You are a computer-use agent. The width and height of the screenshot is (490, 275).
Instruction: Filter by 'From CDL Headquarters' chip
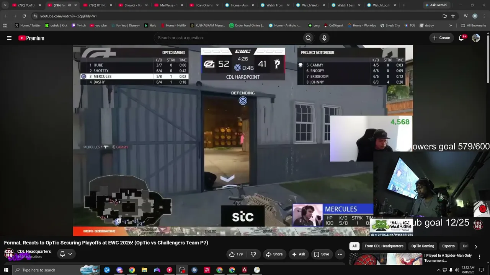384,246
